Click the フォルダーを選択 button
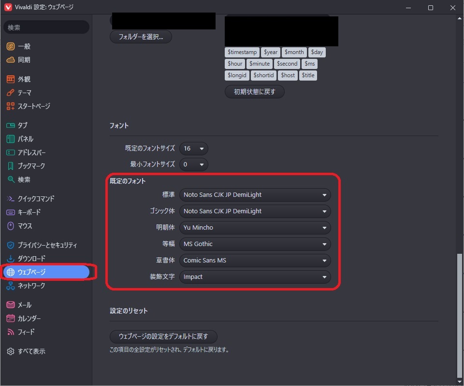Screen dimensions: 464x386 pos(141,37)
